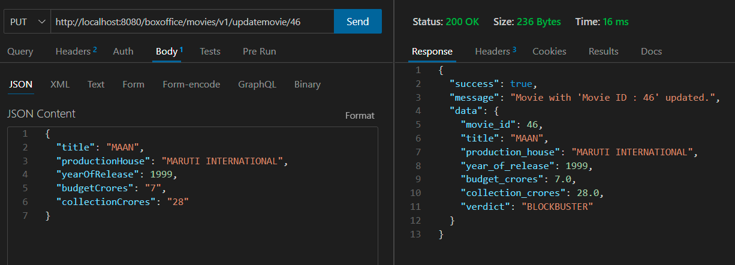
Task: Open the Results tab
Action: point(603,52)
